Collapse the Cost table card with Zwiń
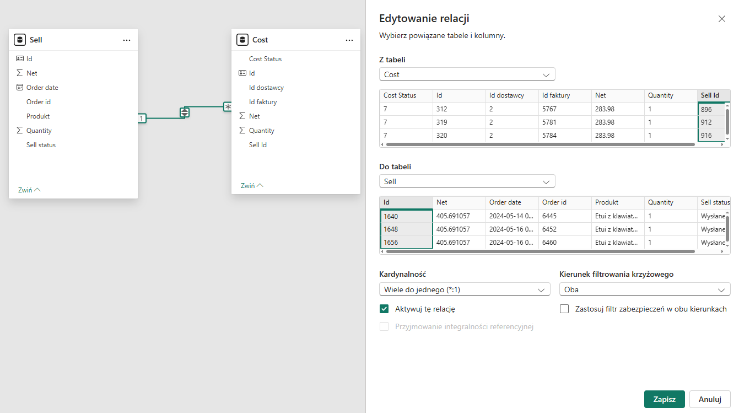The width and height of the screenshot is (739, 413). [252, 185]
